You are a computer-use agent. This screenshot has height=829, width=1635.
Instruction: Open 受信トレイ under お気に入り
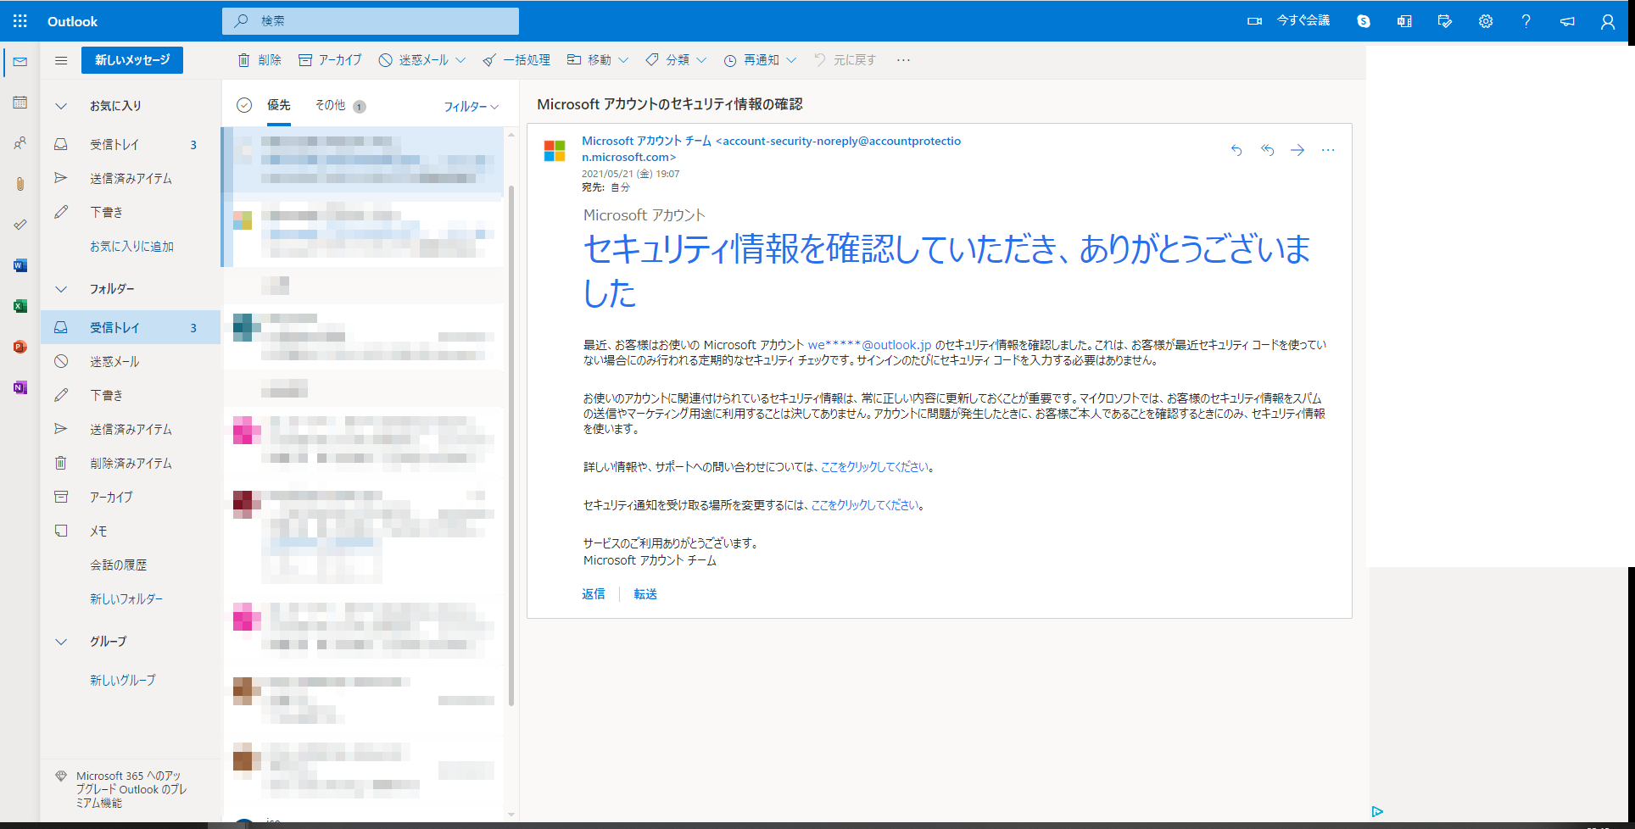click(131, 145)
